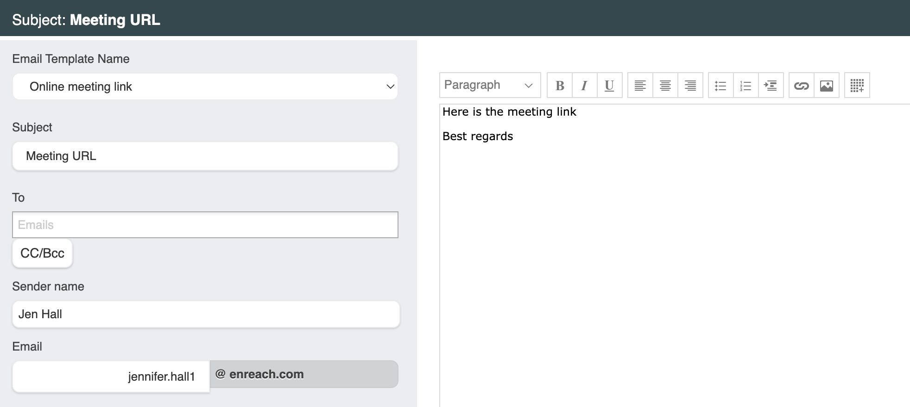
Task: Right align the email body text
Action: pyautogui.click(x=690, y=86)
